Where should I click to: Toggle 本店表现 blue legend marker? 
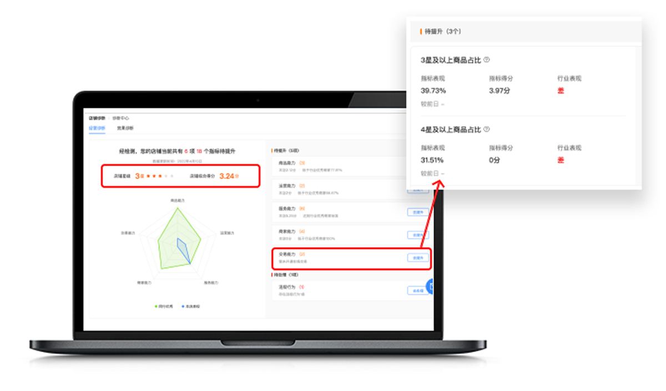pos(183,306)
